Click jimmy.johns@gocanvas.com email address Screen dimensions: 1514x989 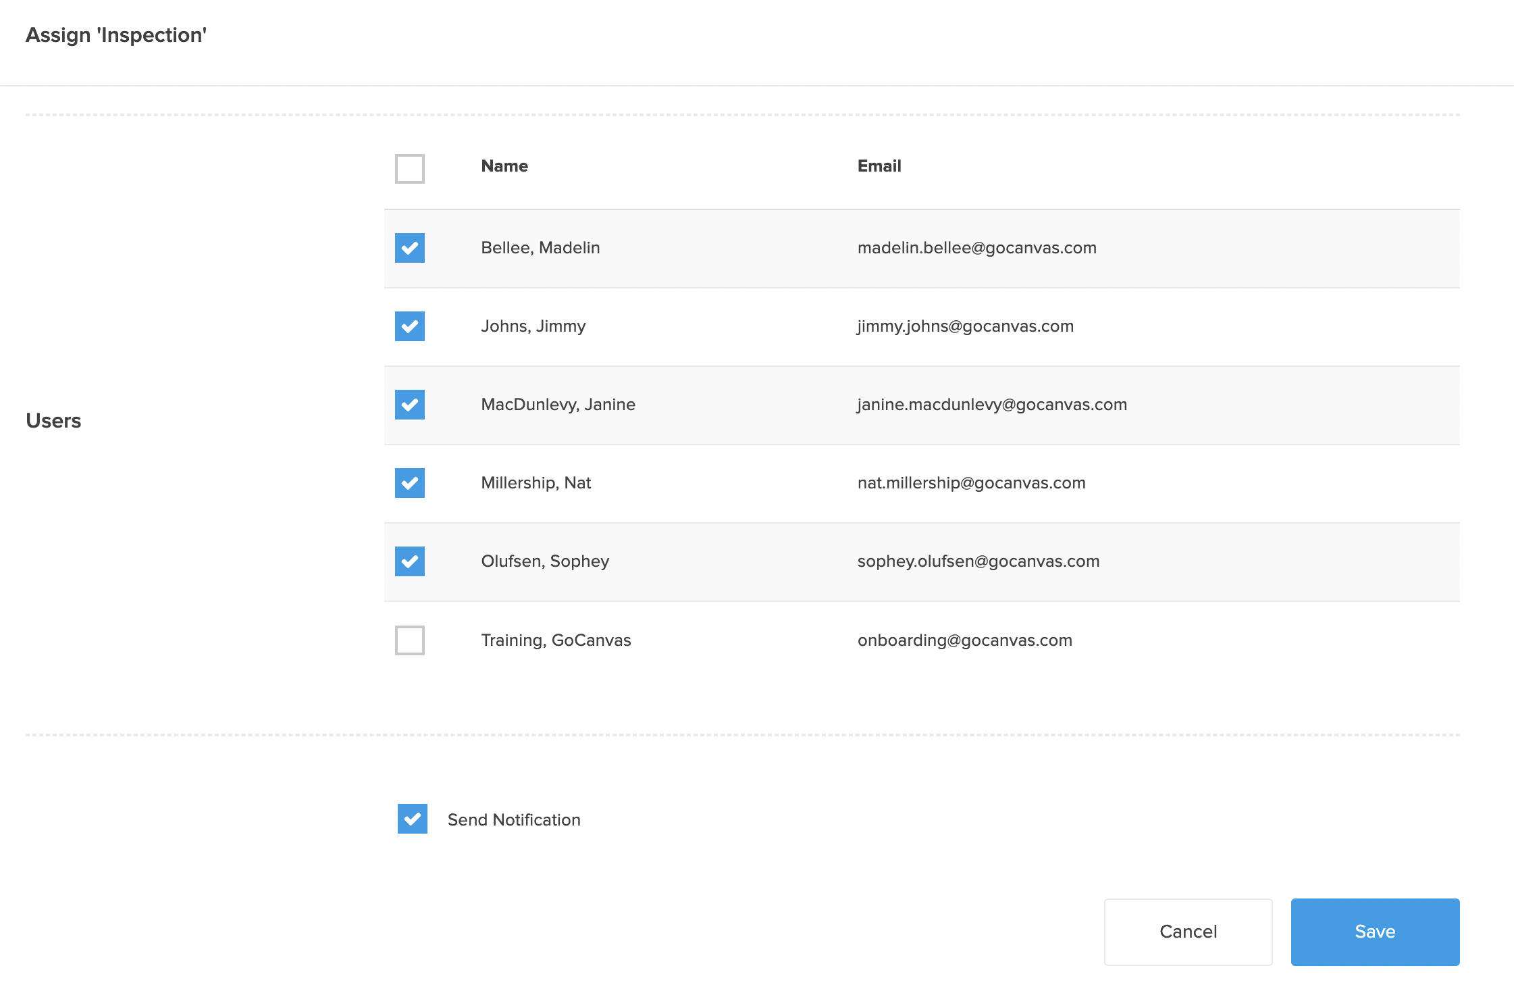pyautogui.click(x=964, y=326)
